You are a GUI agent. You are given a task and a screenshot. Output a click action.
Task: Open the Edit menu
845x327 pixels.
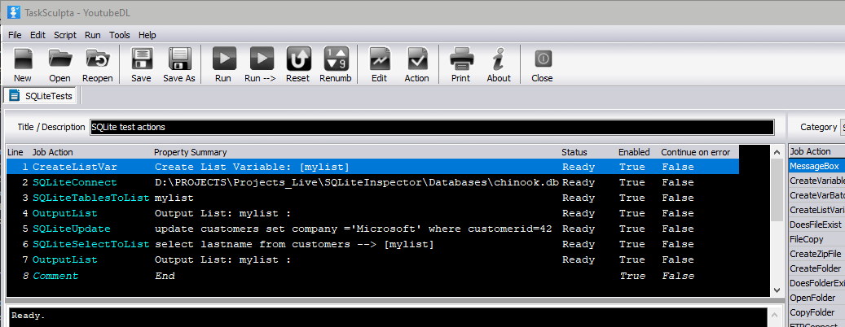(x=37, y=35)
